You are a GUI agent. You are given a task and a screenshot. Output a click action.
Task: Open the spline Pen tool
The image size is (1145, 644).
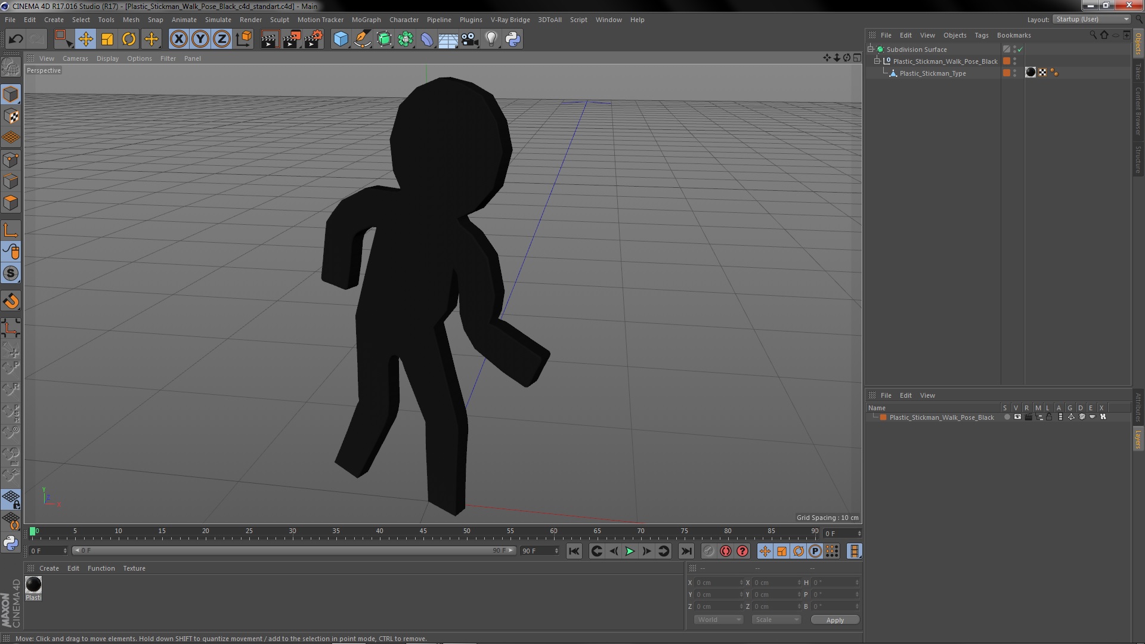(x=363, y=39)
